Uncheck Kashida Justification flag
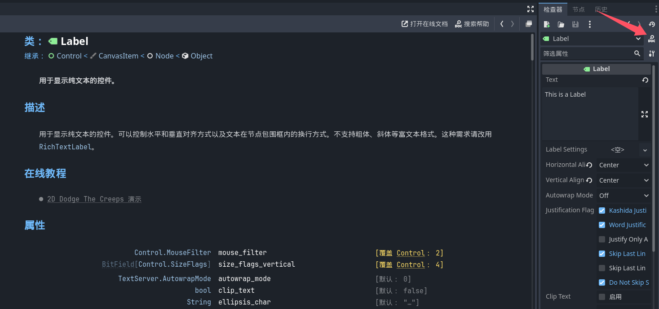 [x=602, y=210]
